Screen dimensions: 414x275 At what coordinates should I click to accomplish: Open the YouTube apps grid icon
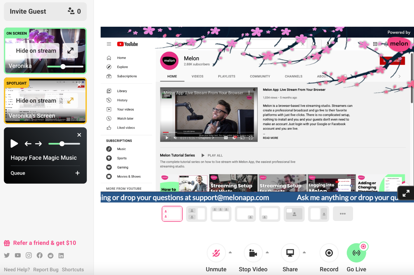pyautogui.click(x=375, y=44)
